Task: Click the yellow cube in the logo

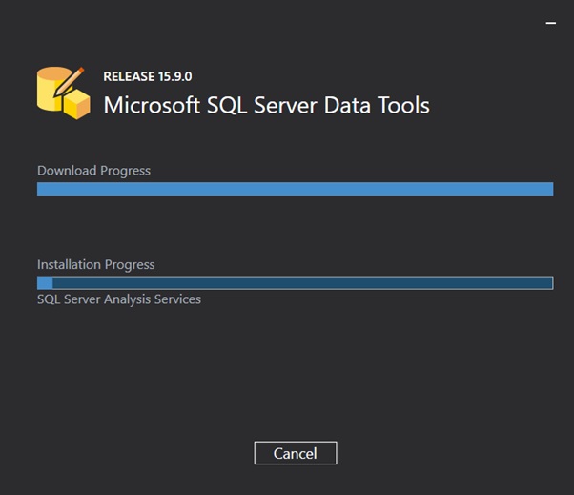Action: pos(77,104)
